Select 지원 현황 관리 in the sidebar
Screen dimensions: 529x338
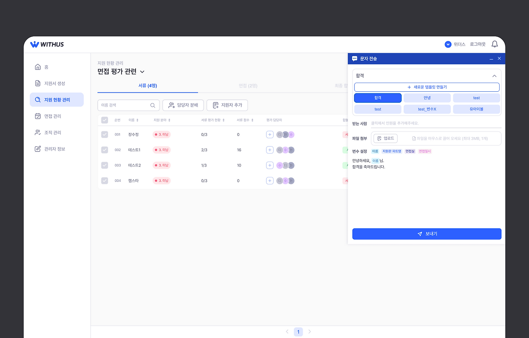(57, 100)
